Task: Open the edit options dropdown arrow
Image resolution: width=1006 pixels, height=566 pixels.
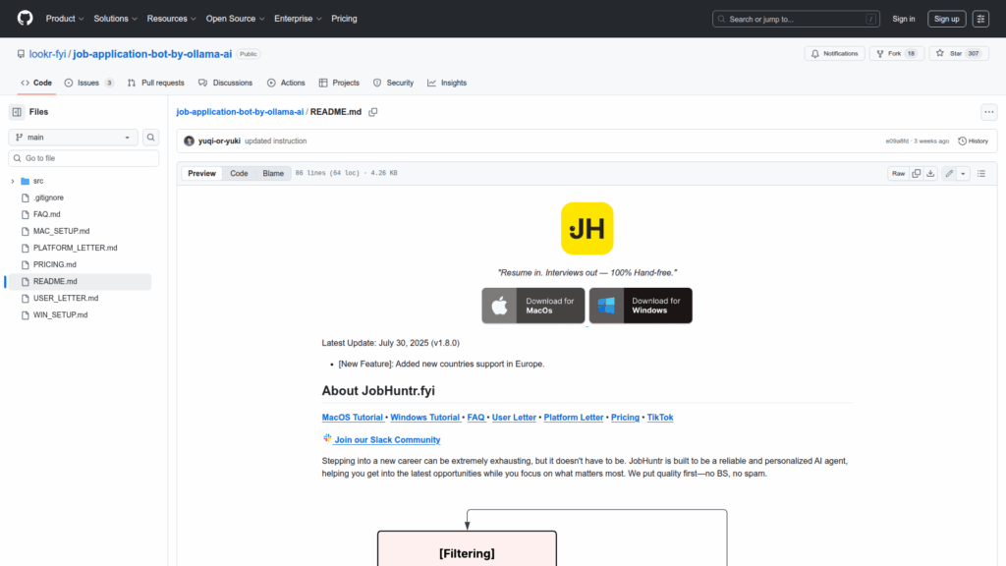Action: click(x=963, y=173)
